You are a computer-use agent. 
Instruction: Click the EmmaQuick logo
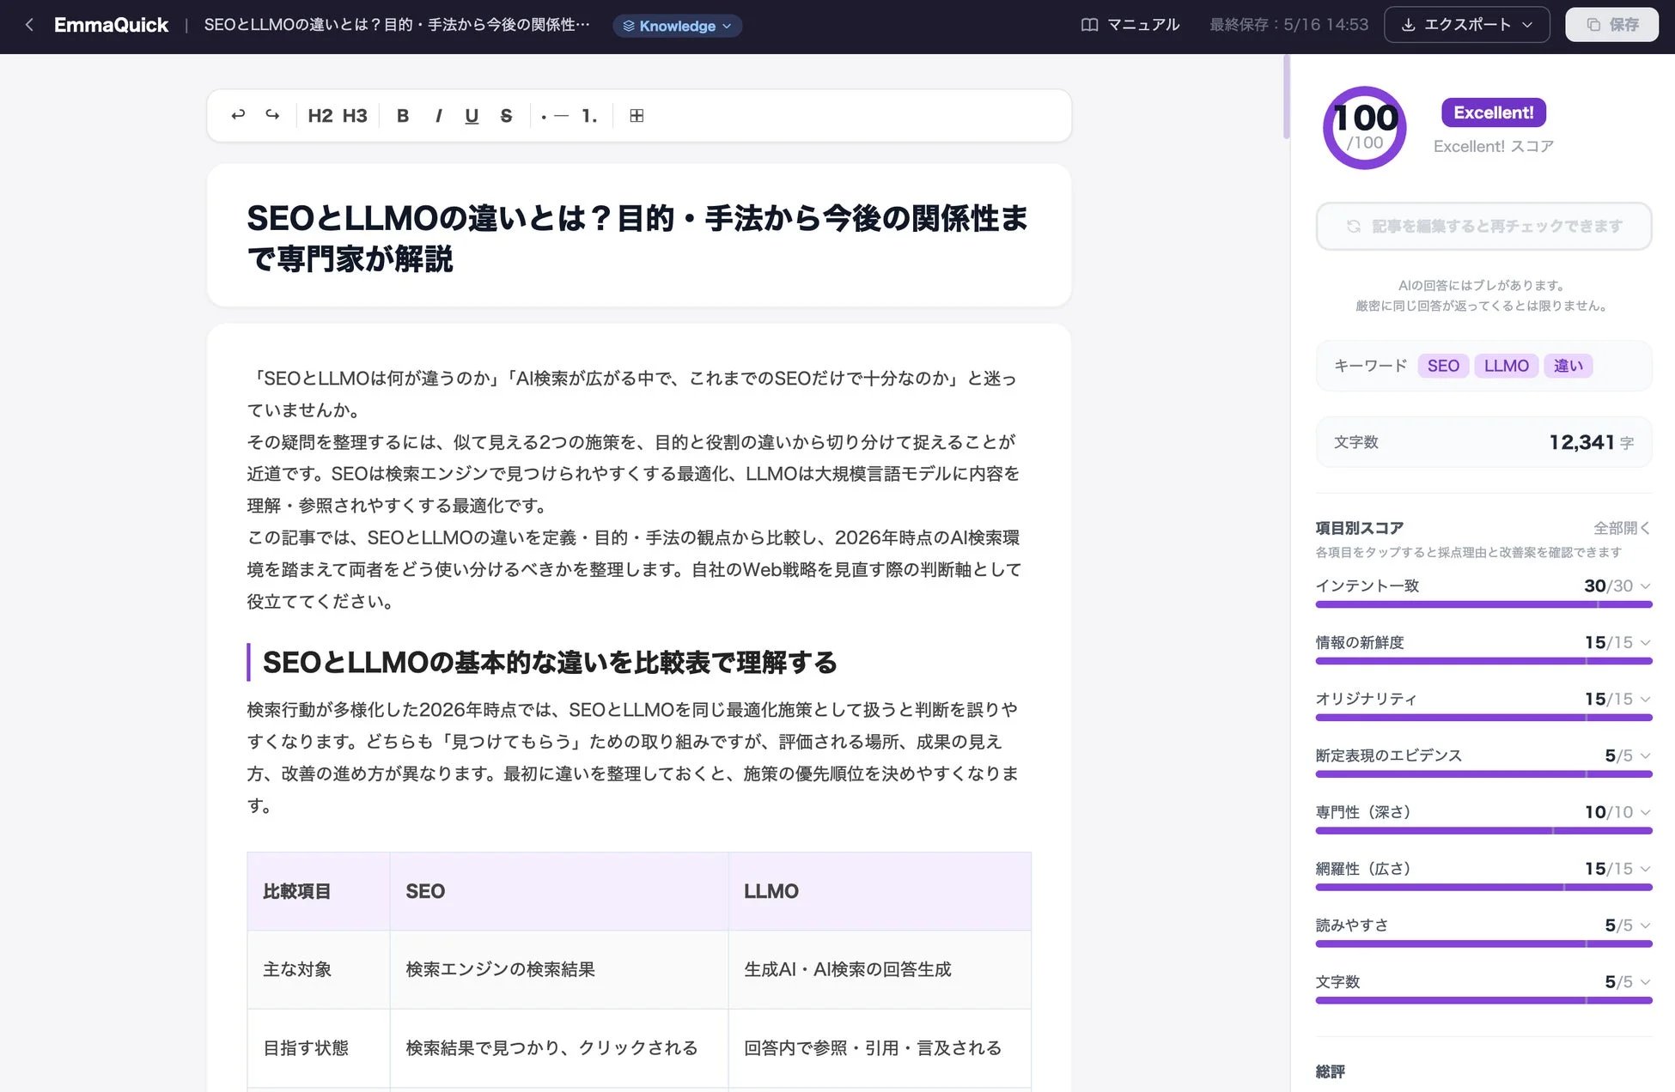coord(111,25)
